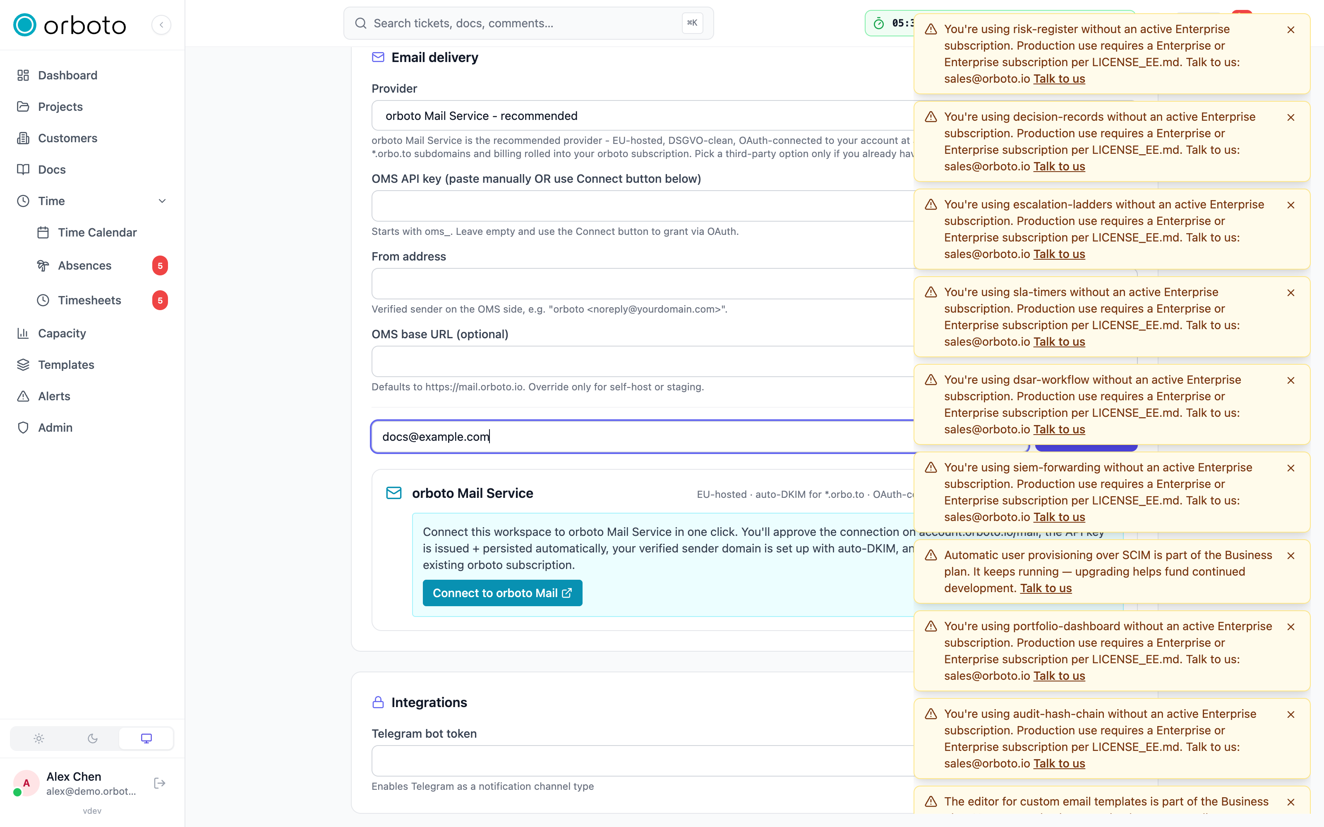The height and width of the screenshot is (827, 1324).
Task: Dismiss the decision-records warning
Action: coord(1290,117)
